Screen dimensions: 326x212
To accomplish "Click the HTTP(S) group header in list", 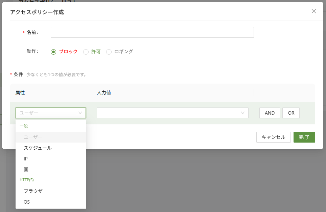I will coord(27,180).
